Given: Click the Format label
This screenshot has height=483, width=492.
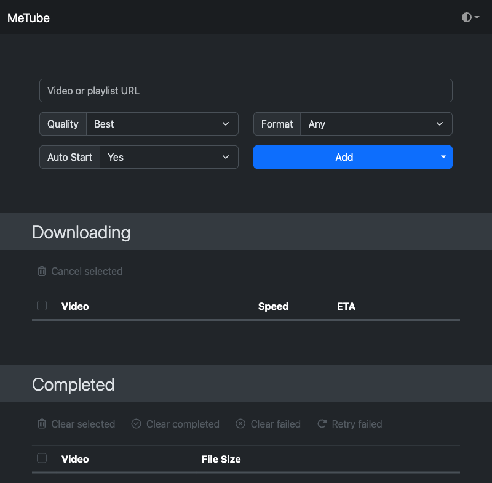Looking at the screenshot, I should tap(277, 124).
